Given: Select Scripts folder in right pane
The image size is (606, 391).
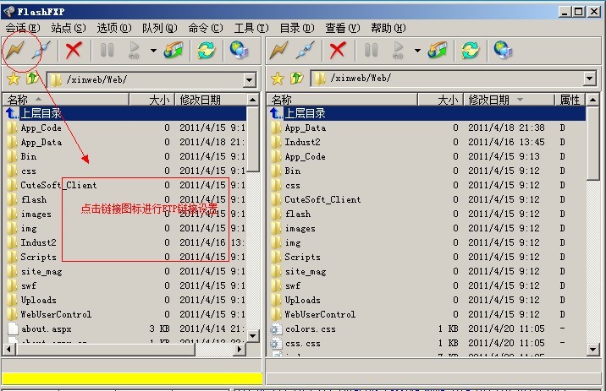Looking at the screenshot, I should click(x=427, y=257).
